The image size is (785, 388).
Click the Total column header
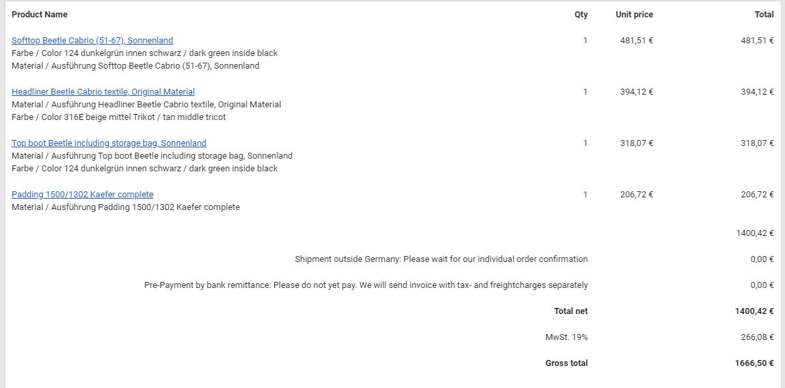[x=764, y=15]
